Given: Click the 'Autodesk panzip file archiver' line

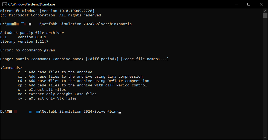Looking at the screenshot, I should tap(32, 33).
